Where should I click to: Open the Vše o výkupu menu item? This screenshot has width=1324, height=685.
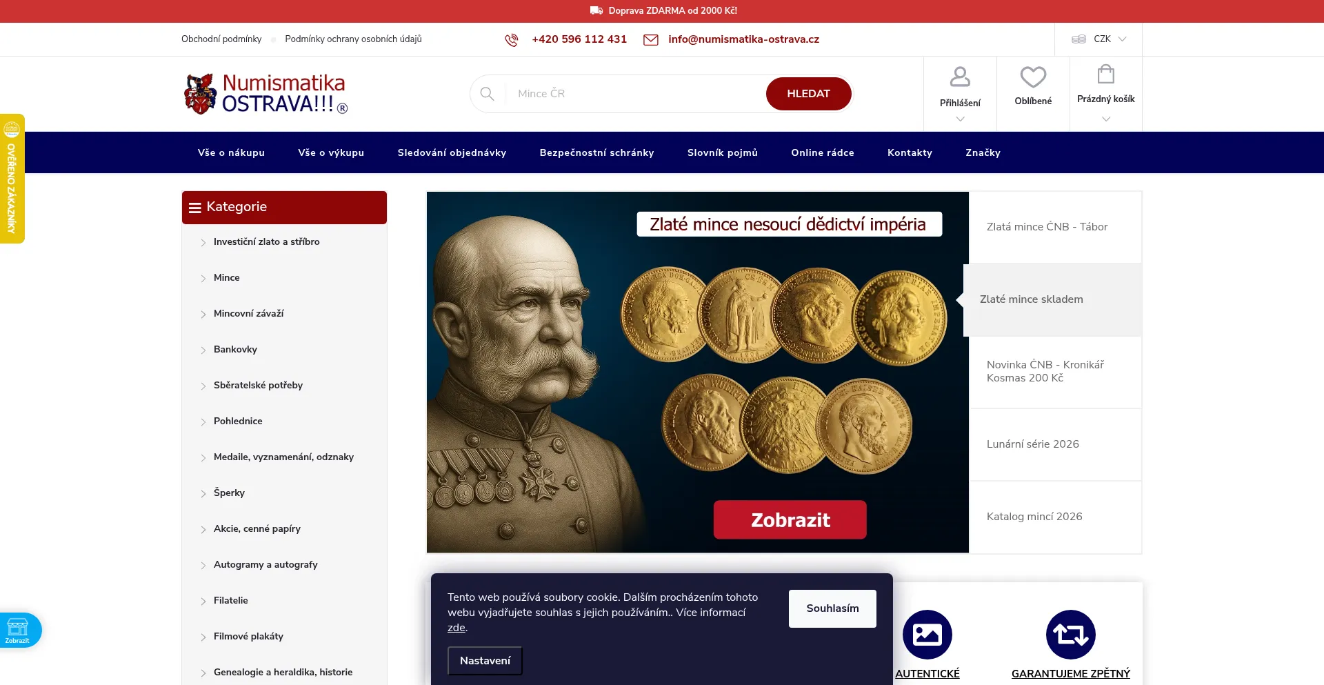[331, 152]
